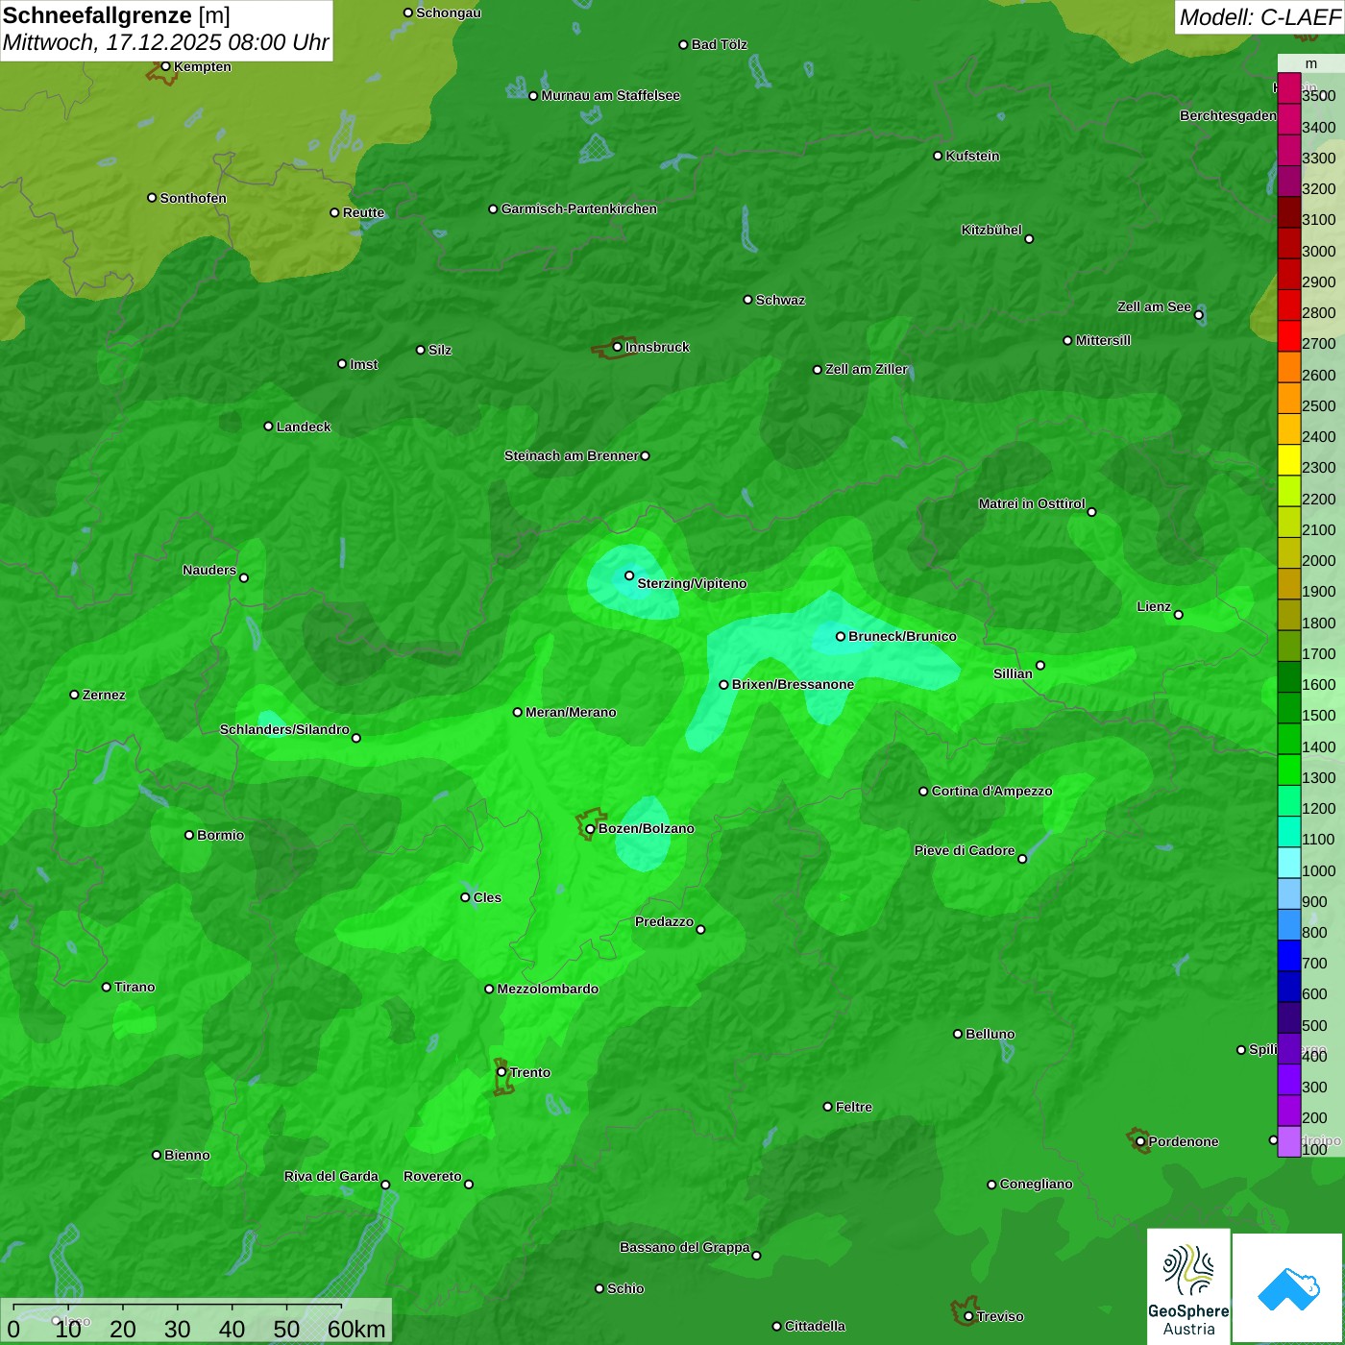Click the bright yellow legend swatch
1345x1345 pixels.
(x=1289, y=460)
